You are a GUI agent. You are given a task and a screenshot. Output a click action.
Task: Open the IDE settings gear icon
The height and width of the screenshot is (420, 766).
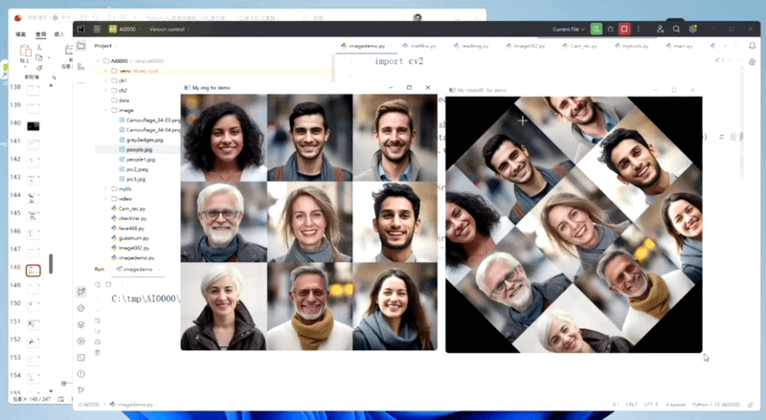(692, 30)
